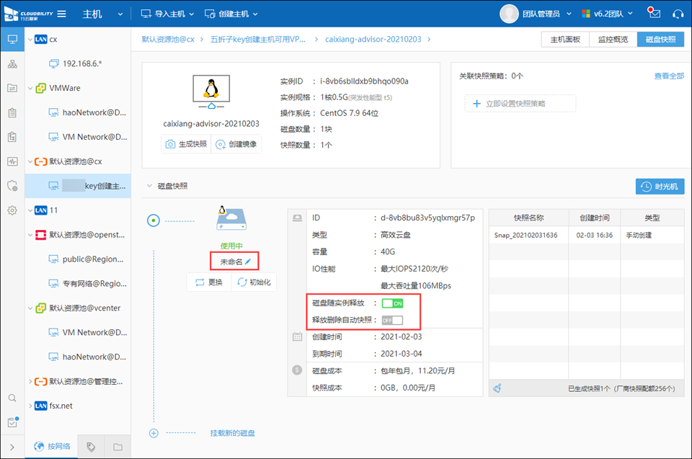Select the disk radio circle marker
This screenshot has width=692, height=459.
click(x=153, y=221)
